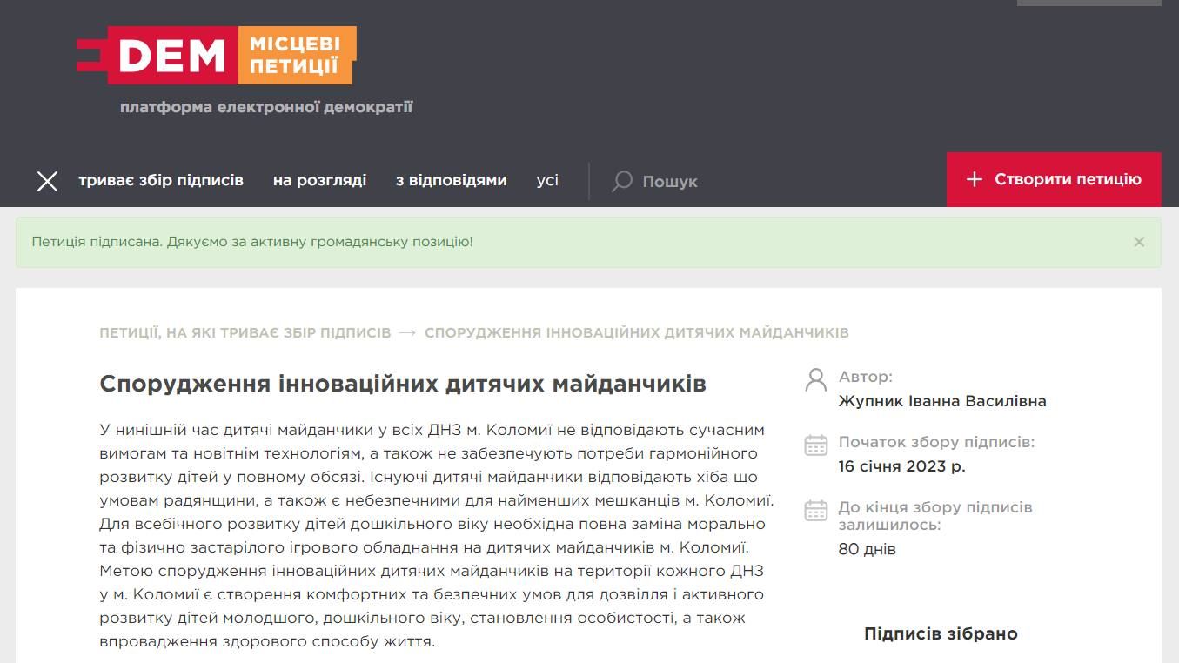Click the author profile icon beside Автор
The width and height of the screenshot is (1179, 663).
pyautogui.click(x=814, y=378)
